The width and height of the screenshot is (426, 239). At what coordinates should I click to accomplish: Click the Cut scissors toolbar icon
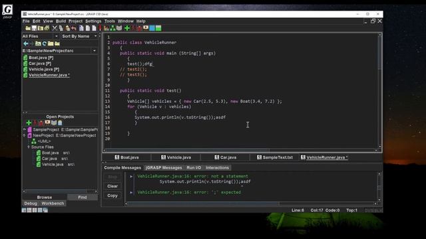pos(55,28)
